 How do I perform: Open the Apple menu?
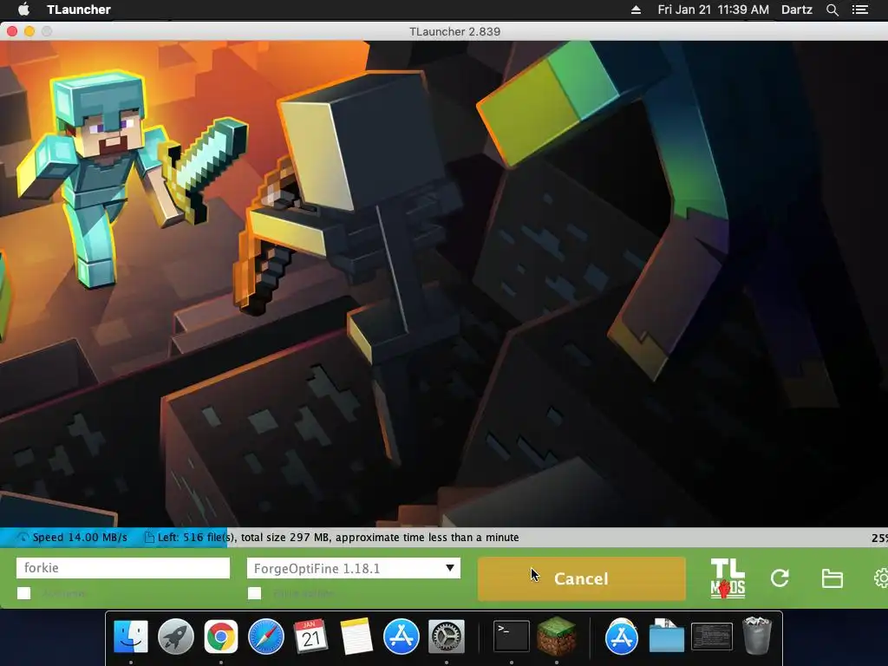23,10
